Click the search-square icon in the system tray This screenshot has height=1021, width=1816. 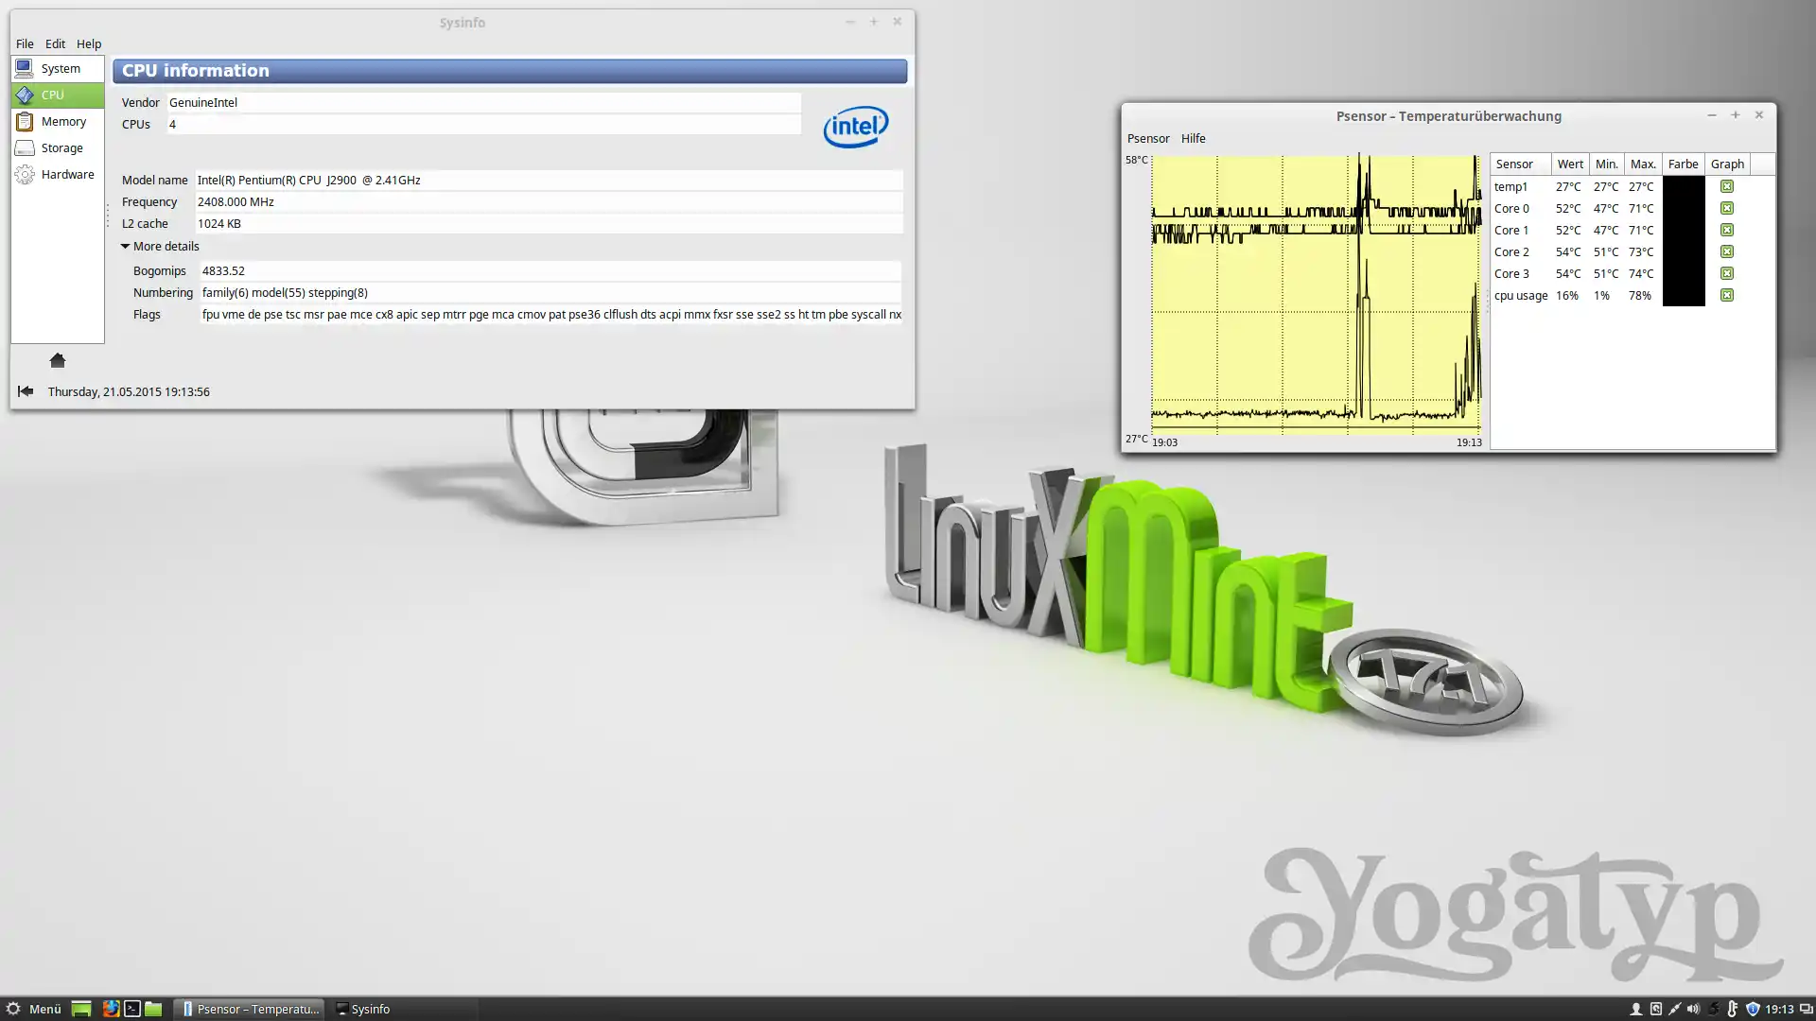[x=1655, y=1009]
